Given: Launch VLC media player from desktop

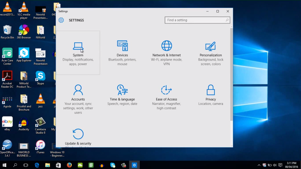Looking at the screenshot, I should coord(24,9).
